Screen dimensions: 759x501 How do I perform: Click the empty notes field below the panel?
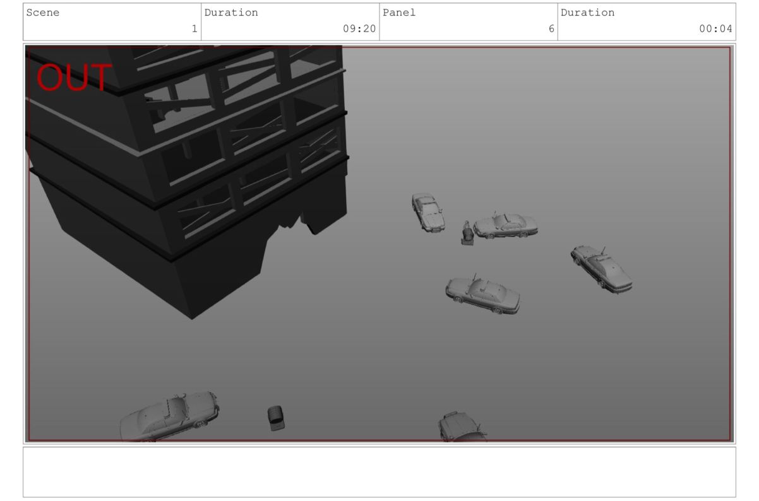pyautogui.click(x=379, y=472)
